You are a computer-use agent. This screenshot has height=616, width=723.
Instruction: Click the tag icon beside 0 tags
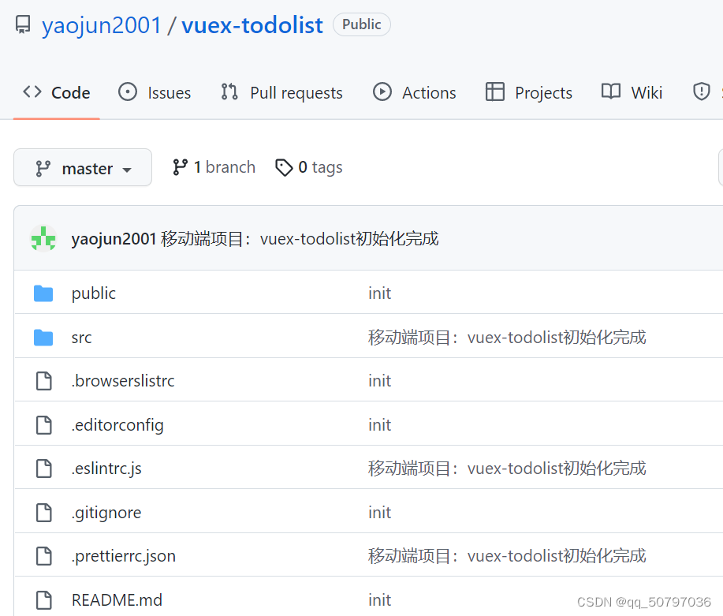[x=284, y=167]
